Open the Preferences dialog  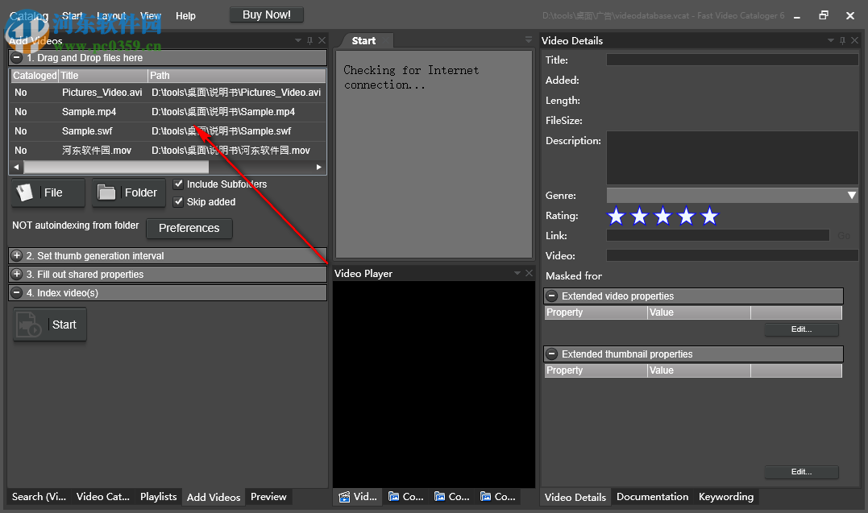[189, 229]
